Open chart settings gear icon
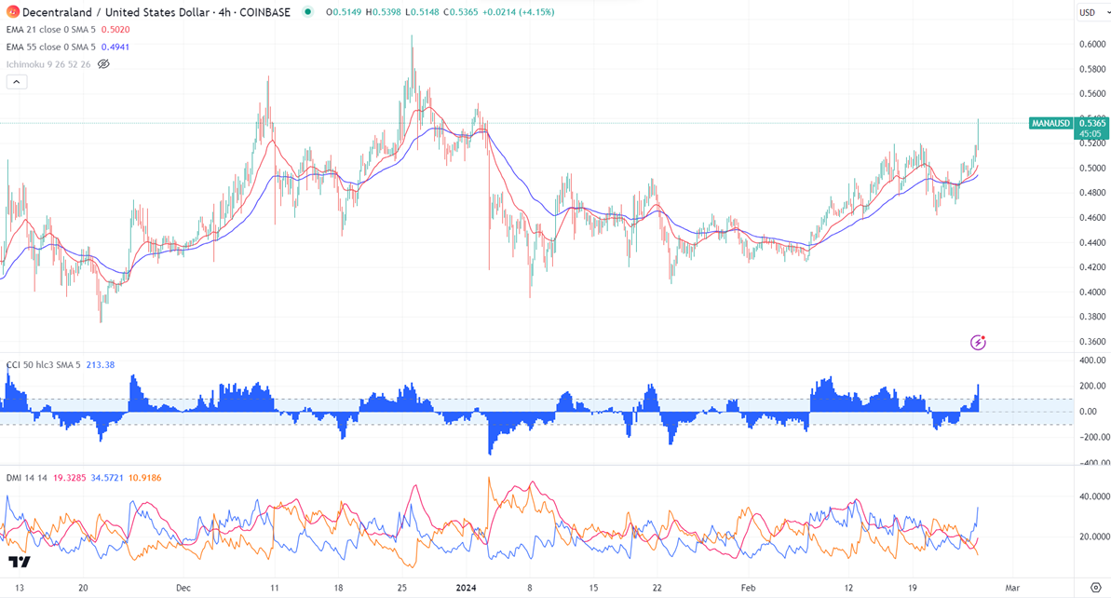This screenshot has height=598, width=1111. [1095, 588]
